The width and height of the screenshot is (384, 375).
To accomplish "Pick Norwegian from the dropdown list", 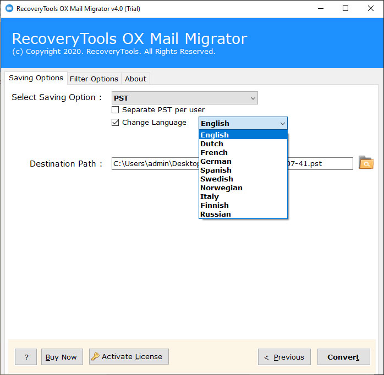I will tap(243, 187).
